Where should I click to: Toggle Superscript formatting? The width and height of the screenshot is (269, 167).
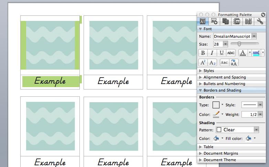[x=203, y=63]
